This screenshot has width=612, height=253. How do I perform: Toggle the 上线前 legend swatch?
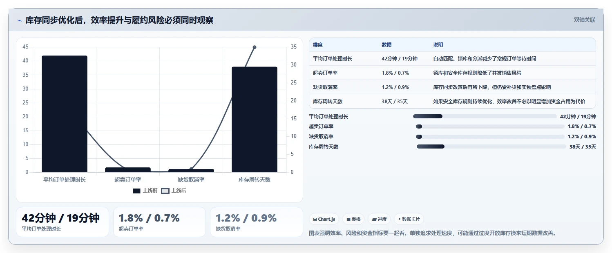pyautogui.click(x=136, y=191)
